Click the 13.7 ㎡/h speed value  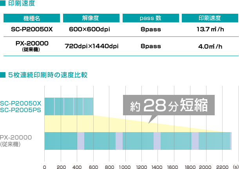210,29
